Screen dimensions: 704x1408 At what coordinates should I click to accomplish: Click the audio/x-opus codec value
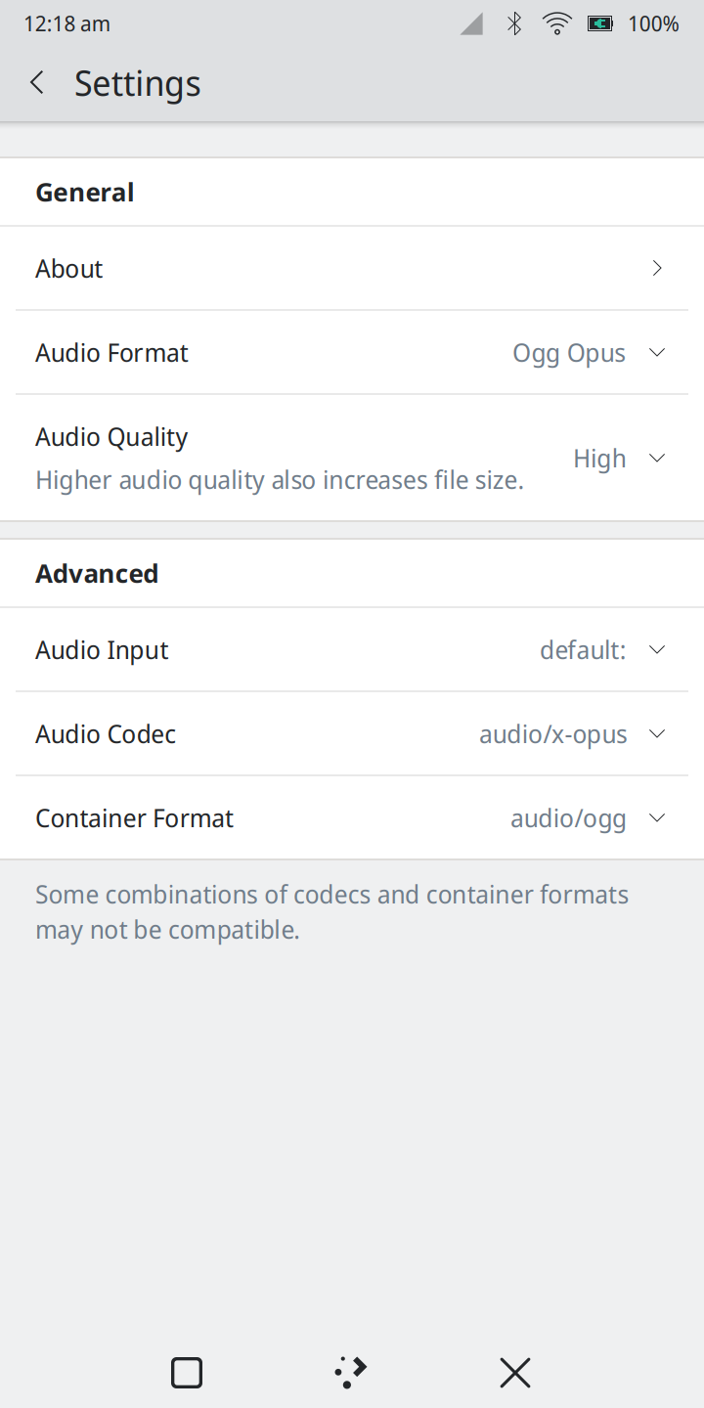(552, 734)
